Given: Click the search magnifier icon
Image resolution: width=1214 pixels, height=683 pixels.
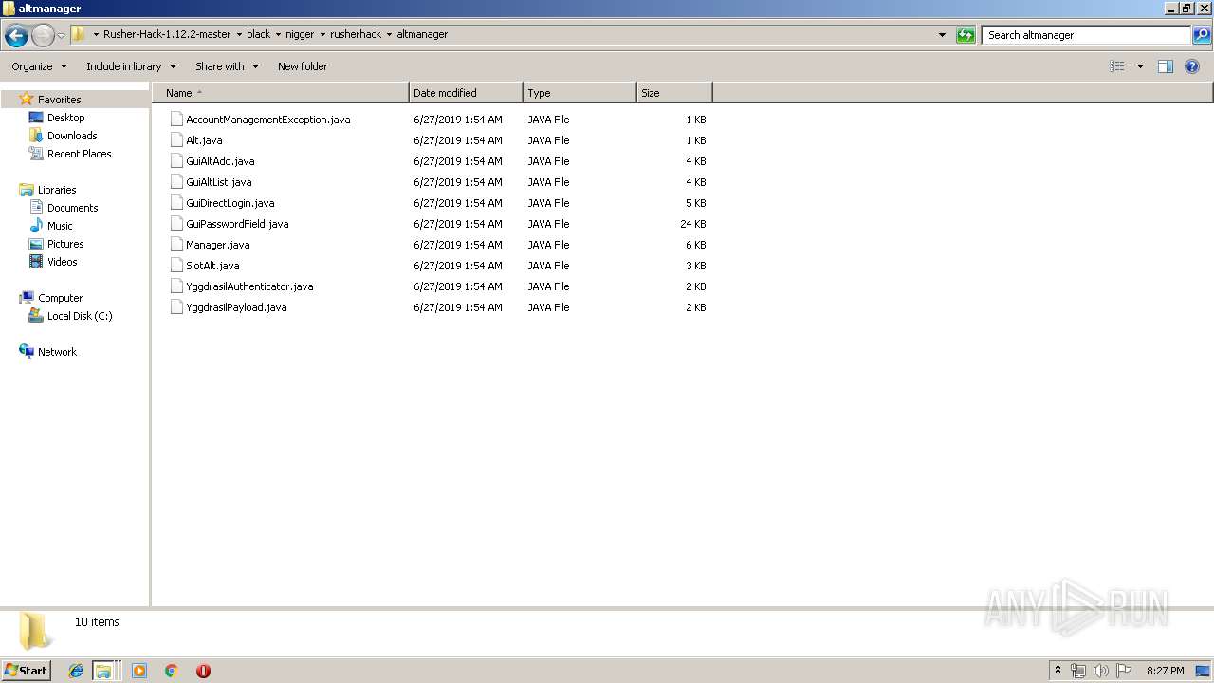Looking at the screenshot, I should click(x=1201, y=35).
